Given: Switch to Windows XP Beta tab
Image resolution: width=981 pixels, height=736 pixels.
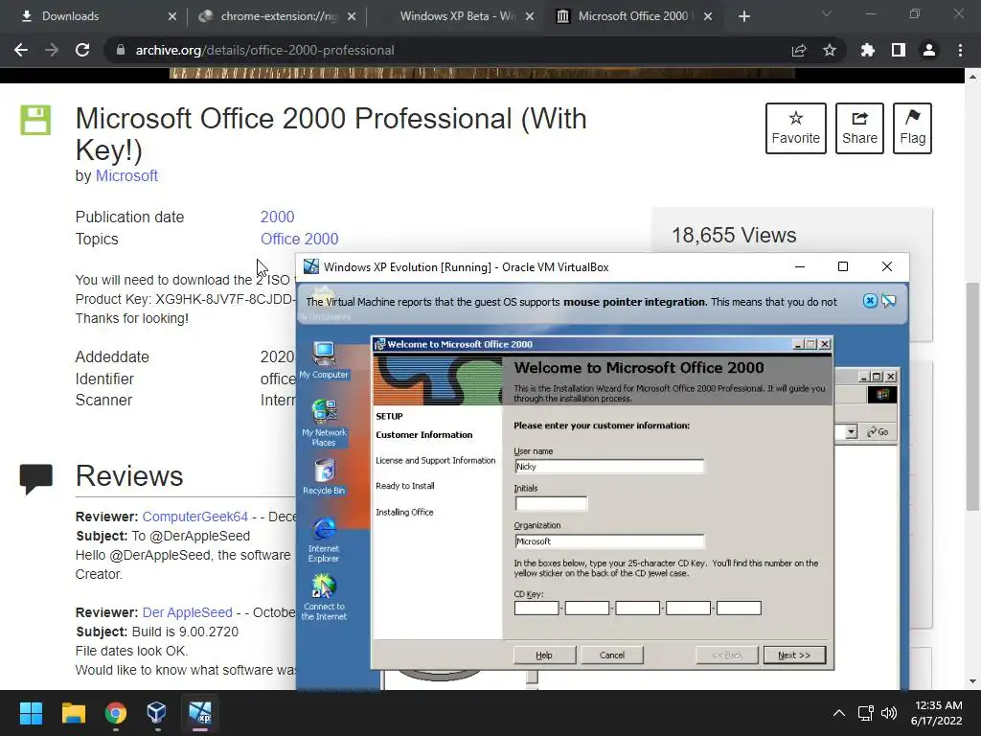Looking at the screenshot, I should pyautogui.click(x=457, y=16).
